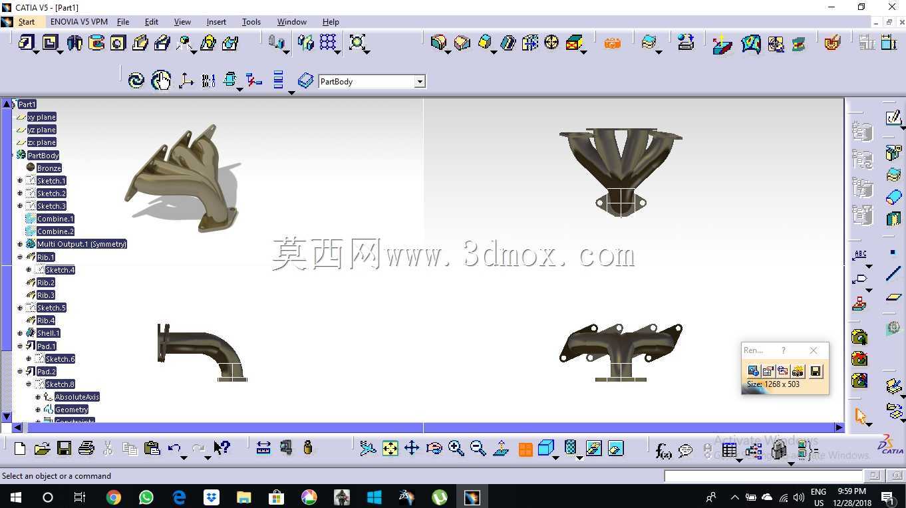This screenshot has height=508, width=906.
Task: Click the power input command field
Action: 763,476
